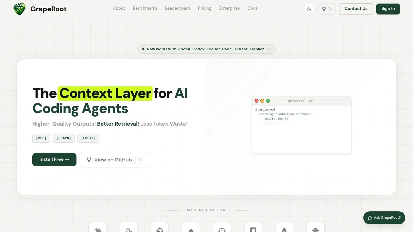Image resolution: width=413 pixels, height=232 pixels.
Task: Click the [LOCAL] tag badge
Action: [88, 138]
